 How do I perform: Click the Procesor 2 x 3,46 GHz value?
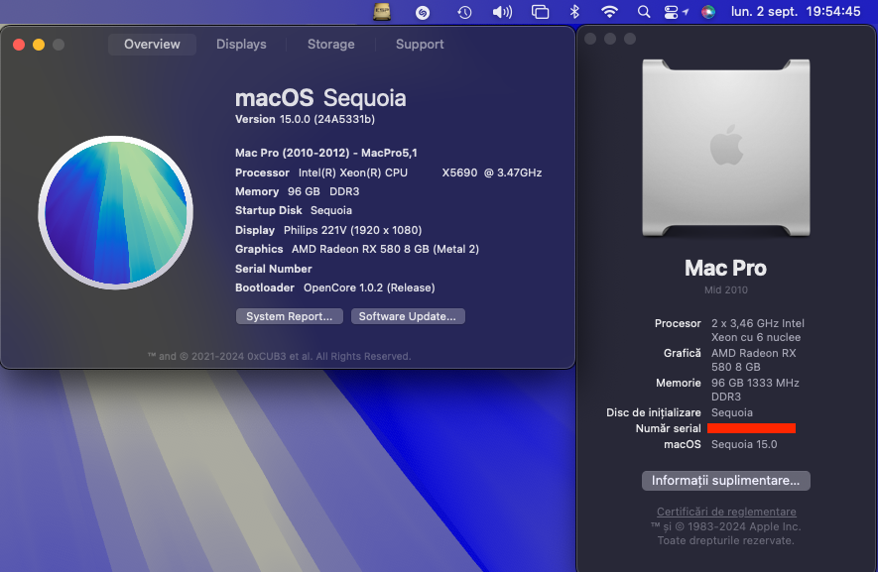758,330
